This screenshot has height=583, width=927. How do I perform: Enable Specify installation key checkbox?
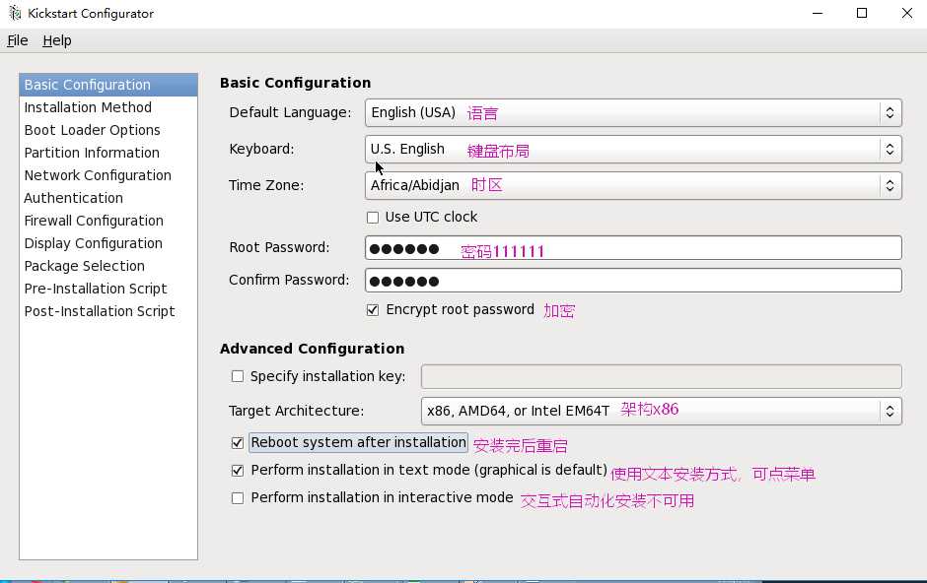238,376
